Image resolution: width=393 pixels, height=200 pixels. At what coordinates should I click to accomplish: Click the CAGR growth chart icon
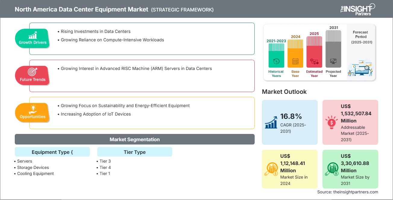tap(271, 122)
